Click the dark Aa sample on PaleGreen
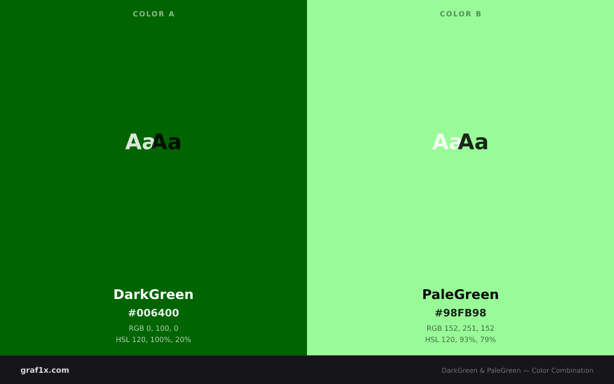The width and height of the screenshot is (614, 384). click(473, 142)
